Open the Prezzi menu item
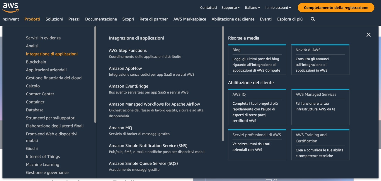Image resolution: width=381 pixels, height=181 pixels. coord(74,19)
